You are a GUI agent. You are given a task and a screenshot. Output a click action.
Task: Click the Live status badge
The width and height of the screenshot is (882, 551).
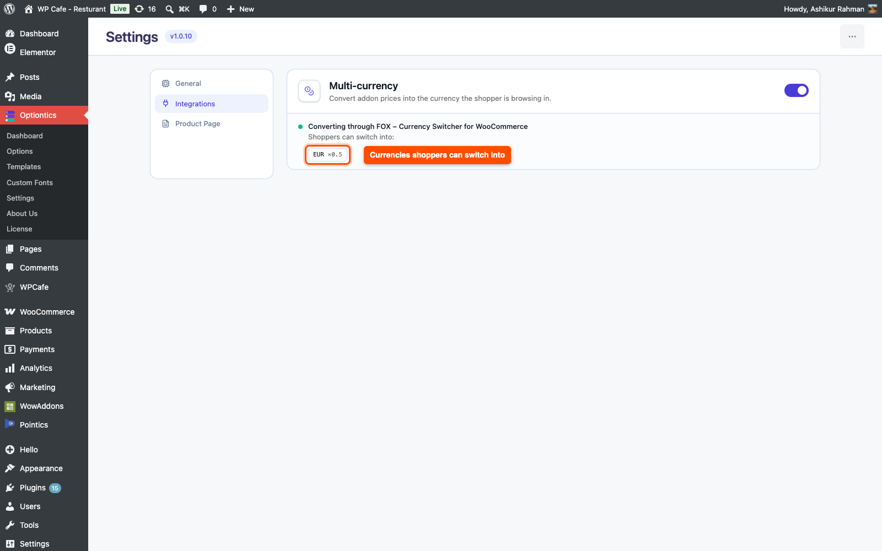120,9
